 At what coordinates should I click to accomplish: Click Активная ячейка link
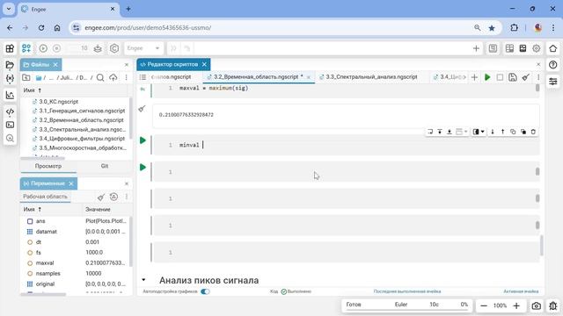click(521, 291)
